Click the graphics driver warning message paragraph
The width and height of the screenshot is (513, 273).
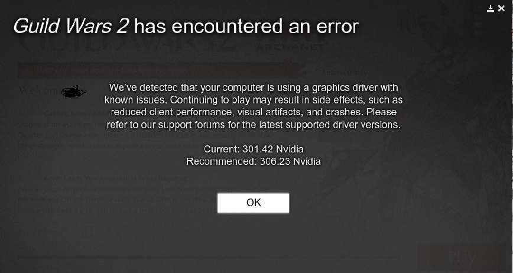pos(254,106)
